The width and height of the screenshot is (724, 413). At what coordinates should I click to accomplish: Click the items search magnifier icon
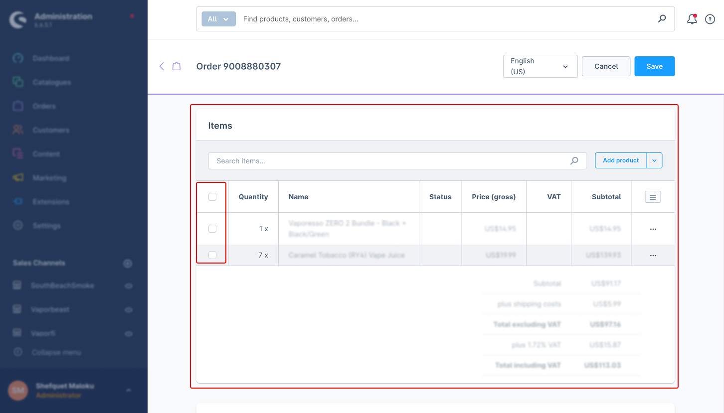[574, 161]
